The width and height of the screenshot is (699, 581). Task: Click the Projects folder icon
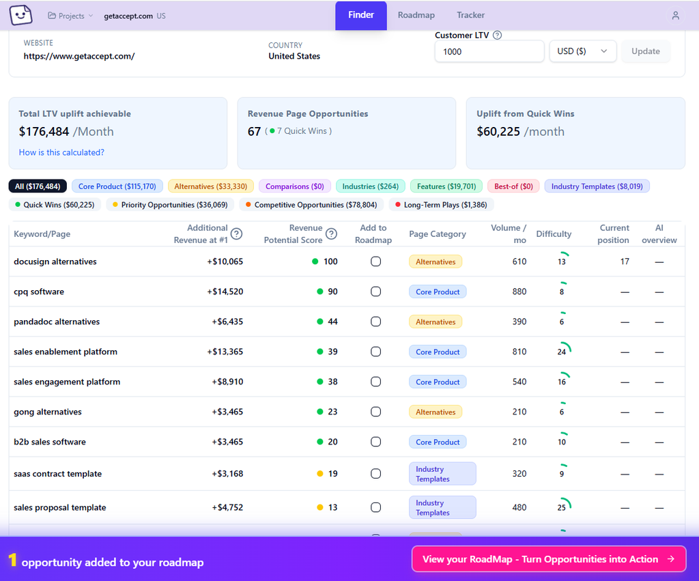[52, 16]
